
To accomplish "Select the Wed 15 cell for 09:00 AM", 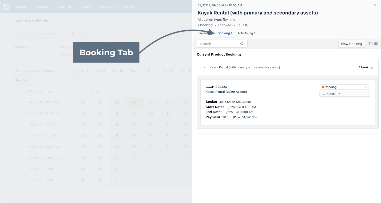I will coord(117,102).
